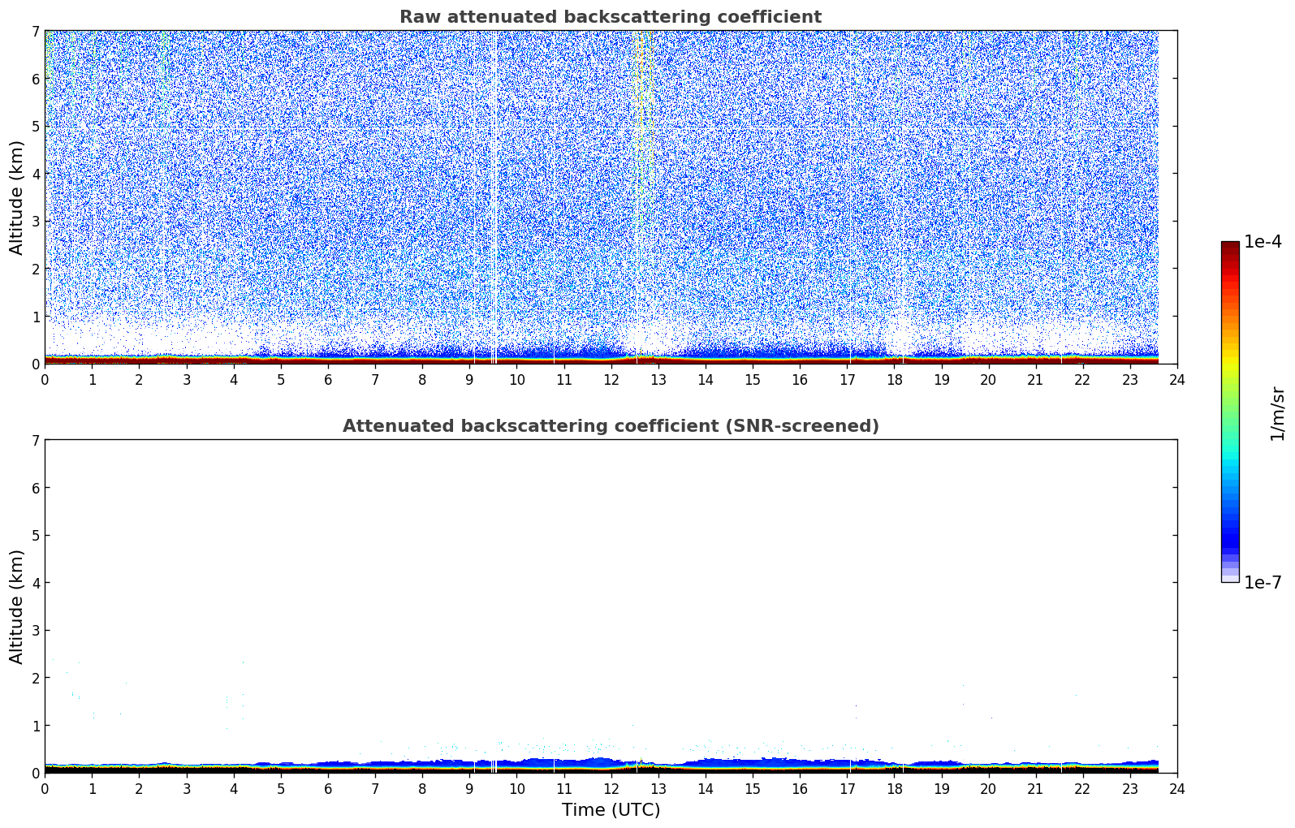
Task: Click the colorbar's '1e-4' maximum label
Action: (1263, 242)
